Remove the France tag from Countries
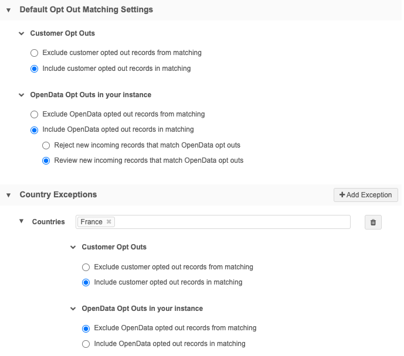404x356 pixels. 109,222
